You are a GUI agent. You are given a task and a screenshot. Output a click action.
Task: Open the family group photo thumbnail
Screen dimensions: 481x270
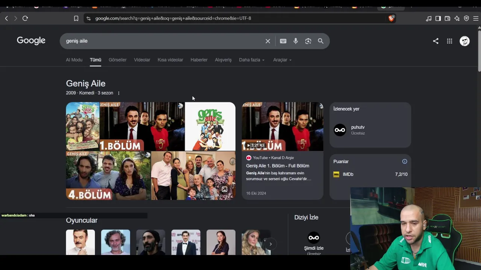tap(193, 175)
